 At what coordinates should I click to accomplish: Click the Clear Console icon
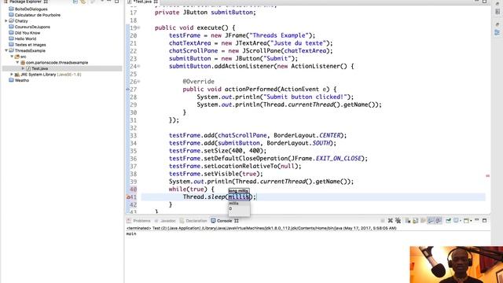408,221
